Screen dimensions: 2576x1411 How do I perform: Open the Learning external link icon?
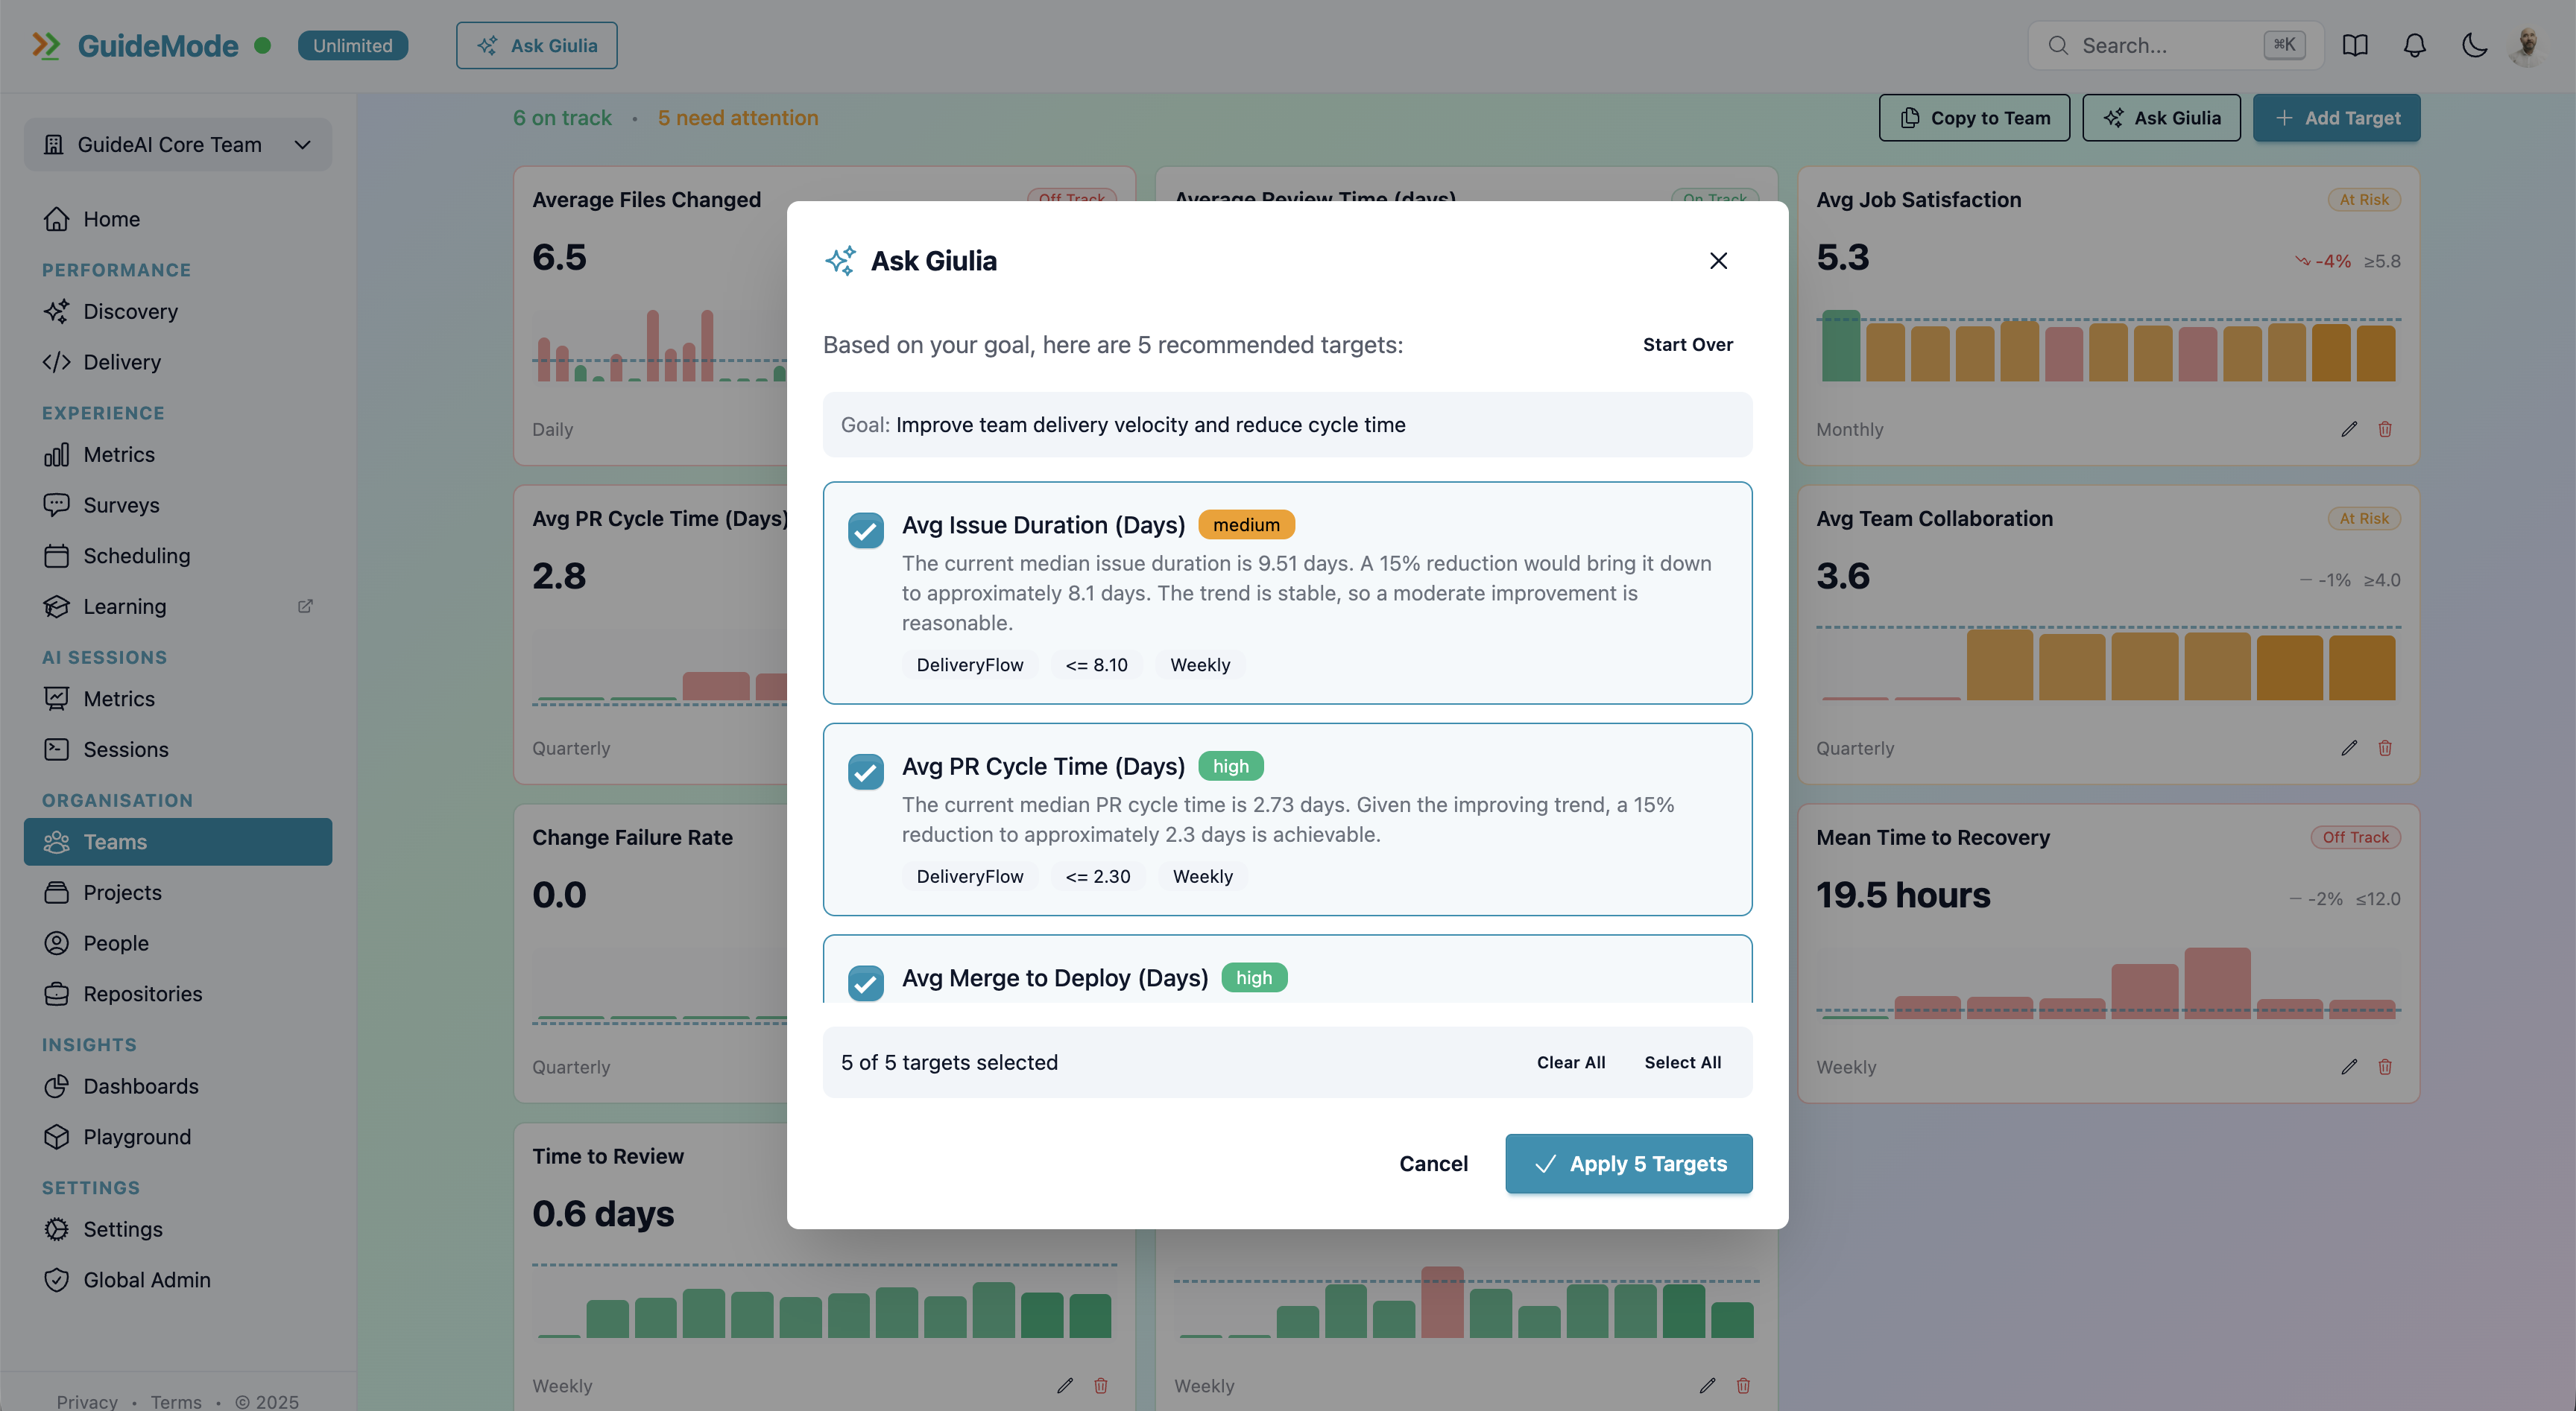coord(305,606)
